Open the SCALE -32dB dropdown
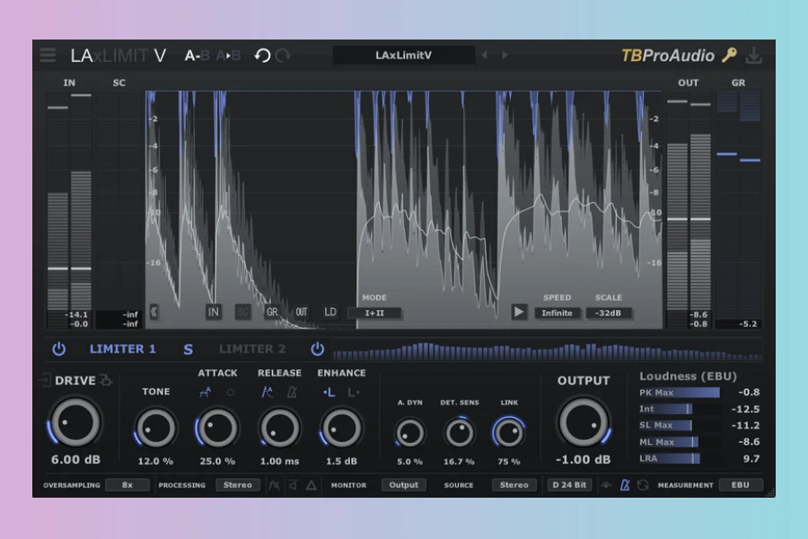Screen dimensions: 808x539 tap(609, 314)
